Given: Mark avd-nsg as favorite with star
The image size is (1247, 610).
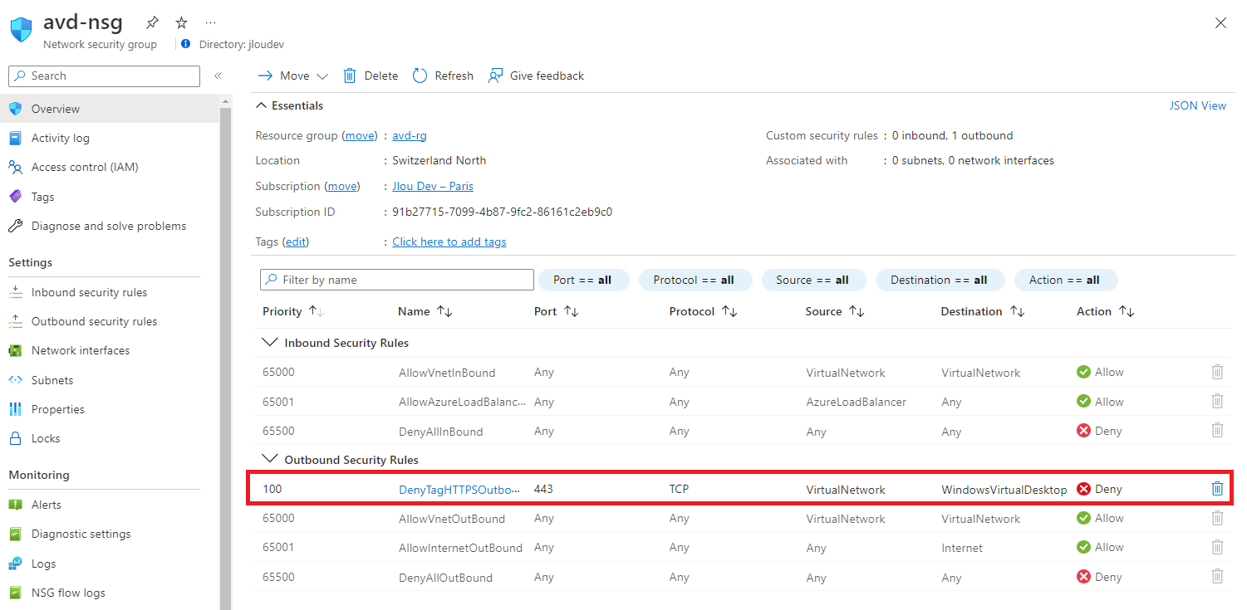Looking at the screenshot, I should point(181,22).
